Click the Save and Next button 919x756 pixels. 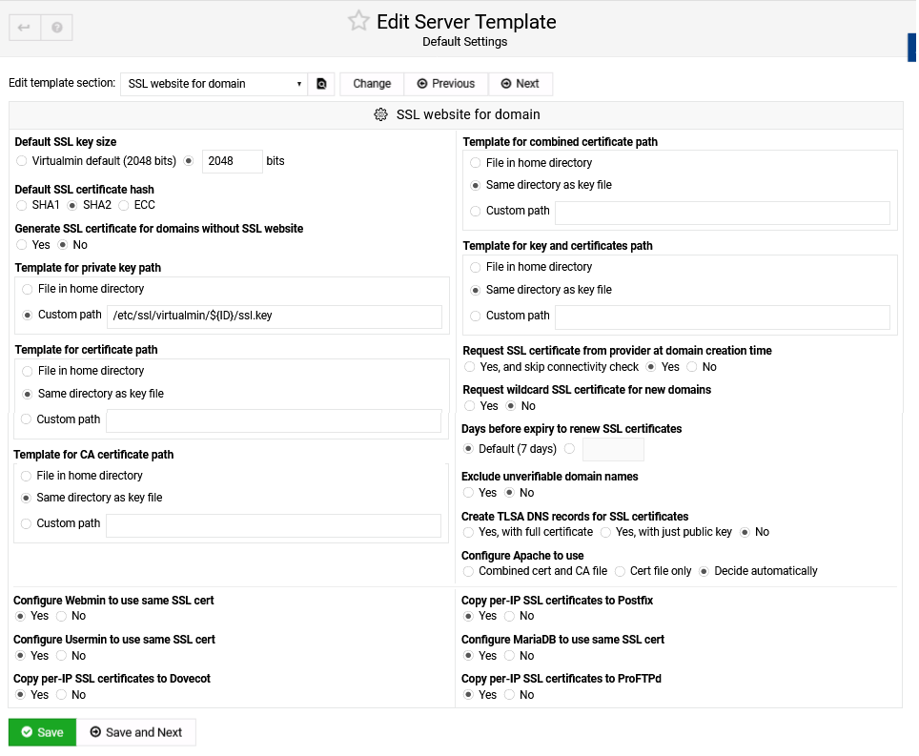click(135, 732)
